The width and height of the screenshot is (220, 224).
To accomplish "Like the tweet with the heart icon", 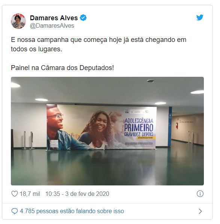I will [x=15, y=194].
